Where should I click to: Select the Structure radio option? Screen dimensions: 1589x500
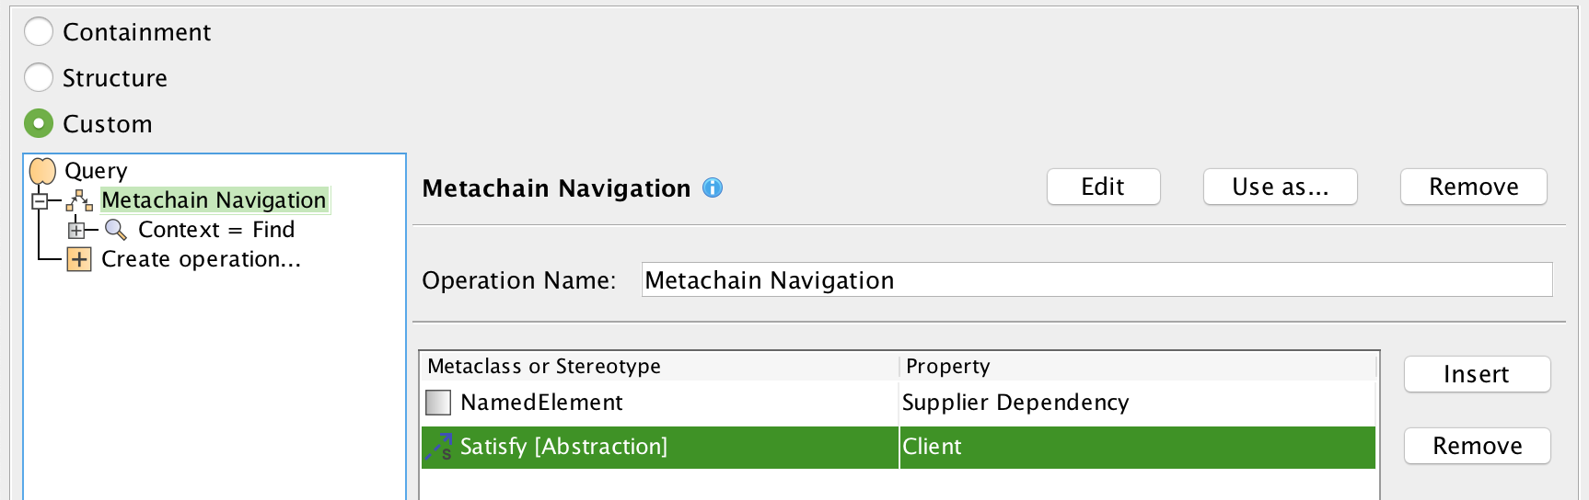coord(39,78)
